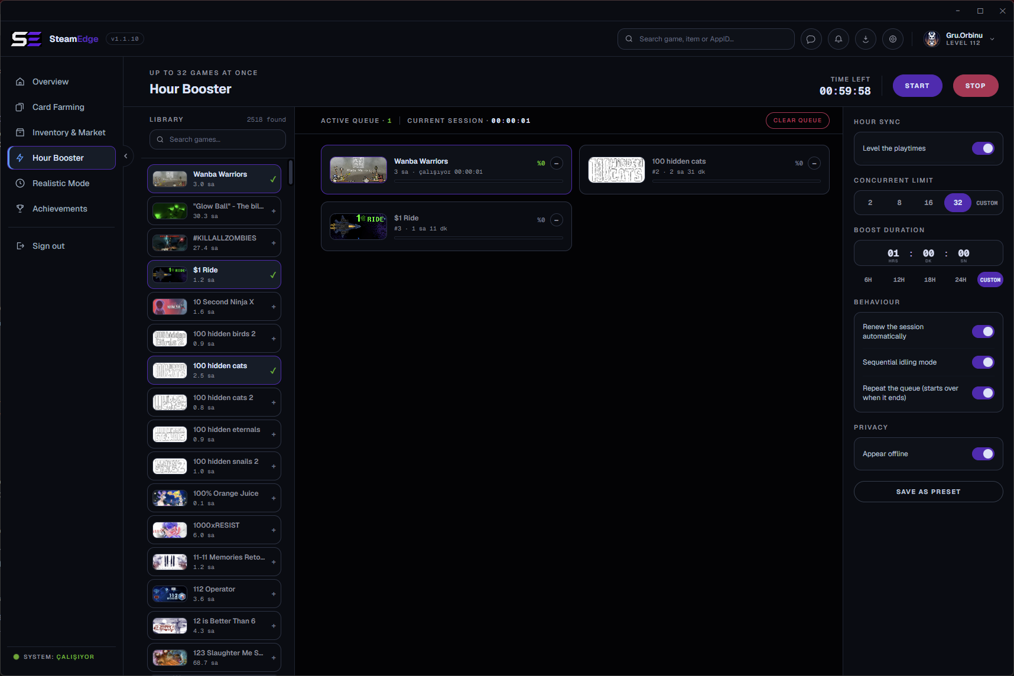1014x676 pixels.
Task: Click the boost duration minutes value
Action: click(928, 253)
